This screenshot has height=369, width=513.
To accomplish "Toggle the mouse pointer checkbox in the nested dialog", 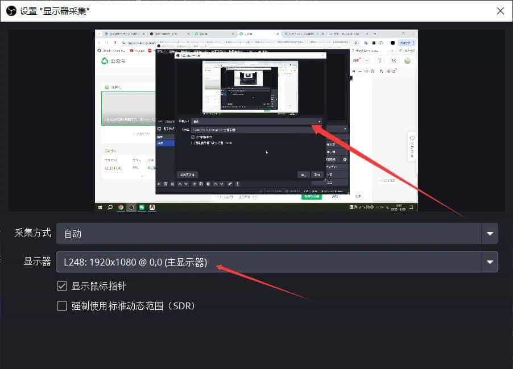I will [192, 138].
